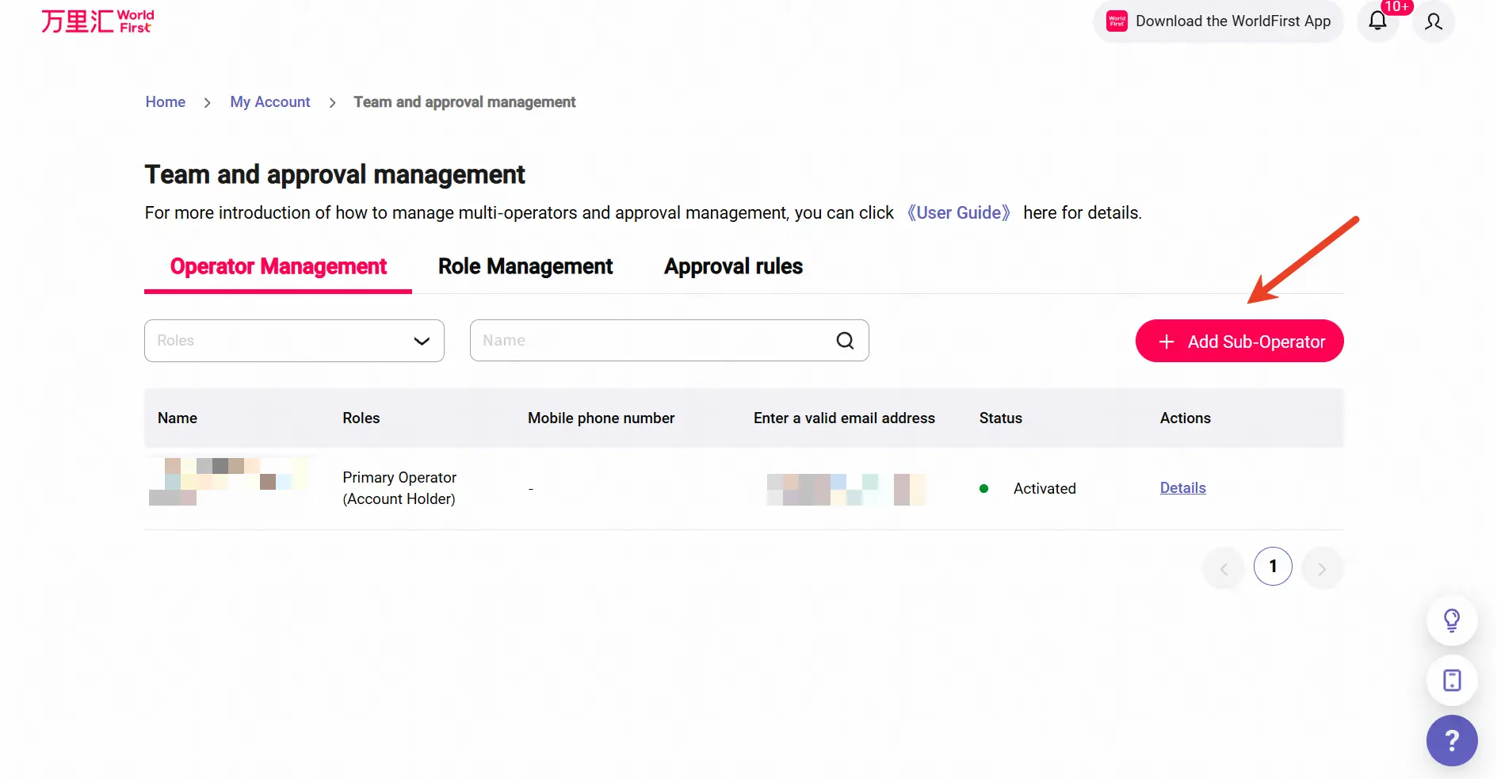Viewport: 1497px width, 779px height.
Task: Click the search magnifier icon
Action: [845, 341]
